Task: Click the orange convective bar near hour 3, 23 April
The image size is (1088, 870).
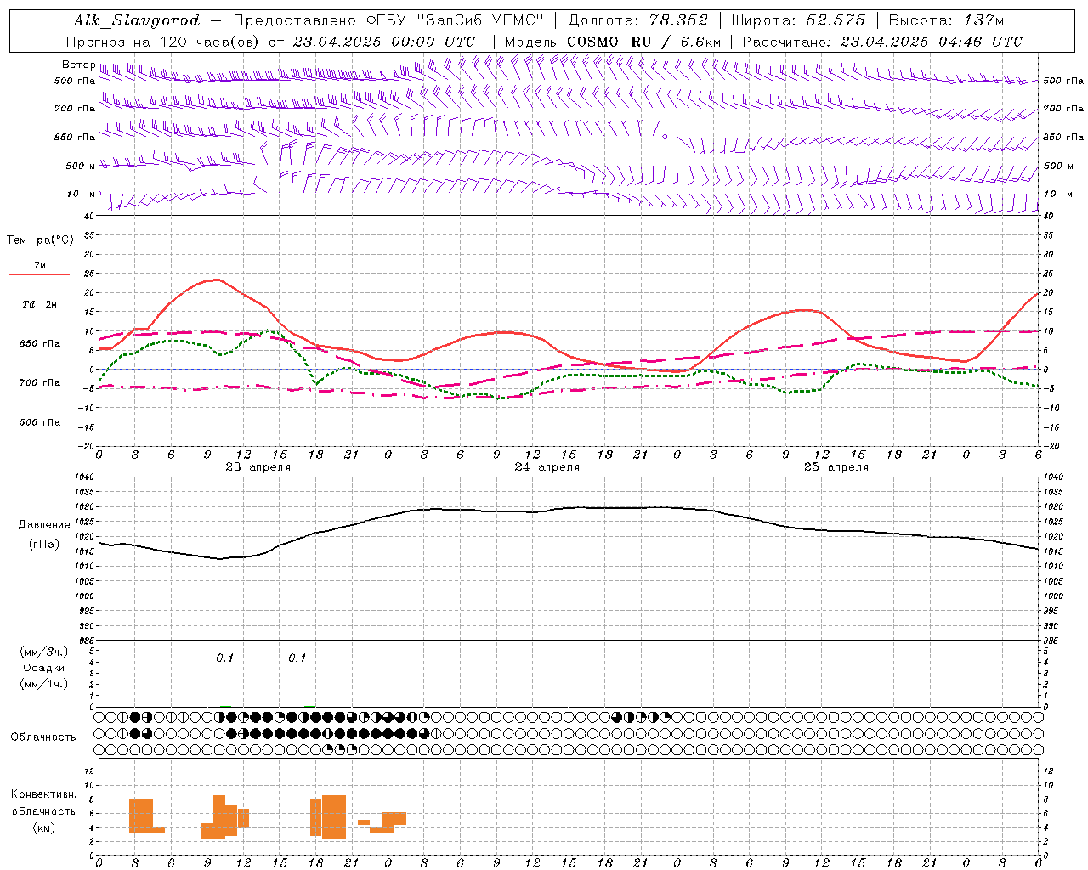Action: click(x=141, y=816)
